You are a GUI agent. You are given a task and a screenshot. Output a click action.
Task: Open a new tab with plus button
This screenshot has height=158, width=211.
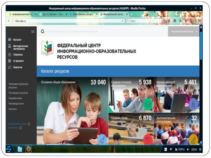pyautogui.click(x=132, y=14)
